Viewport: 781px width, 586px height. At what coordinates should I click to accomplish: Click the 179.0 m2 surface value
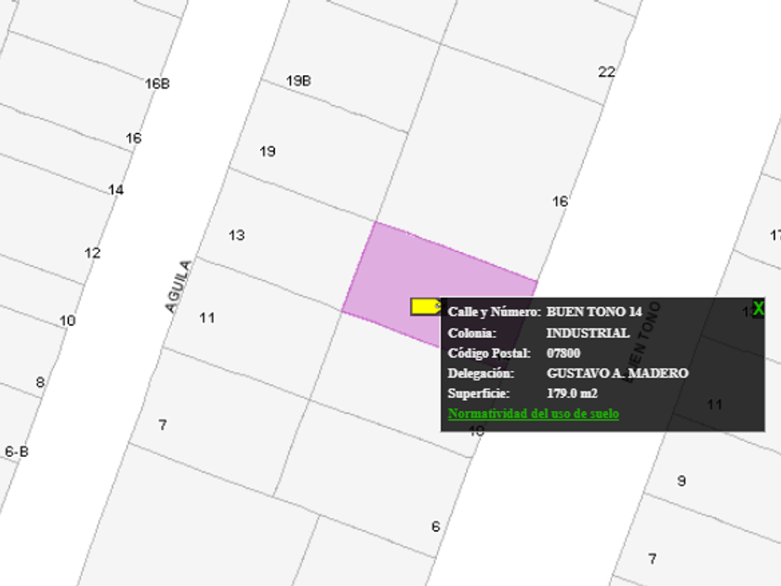coord(572,393)
